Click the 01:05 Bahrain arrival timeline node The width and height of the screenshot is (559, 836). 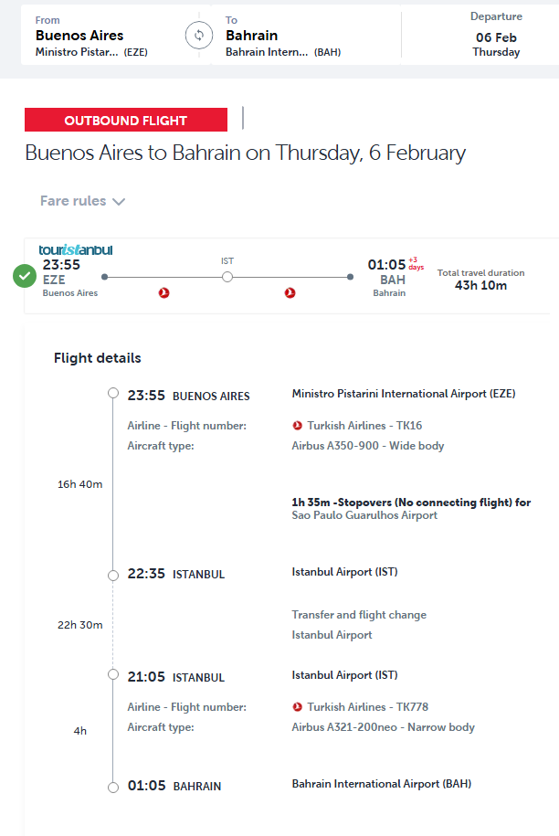[x=113, y=787]
